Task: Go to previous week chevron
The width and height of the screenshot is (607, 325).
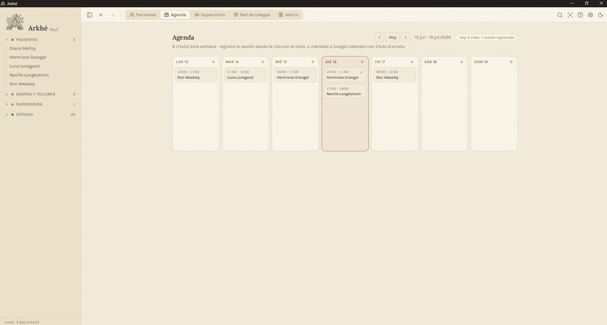Action: [379, 37]
